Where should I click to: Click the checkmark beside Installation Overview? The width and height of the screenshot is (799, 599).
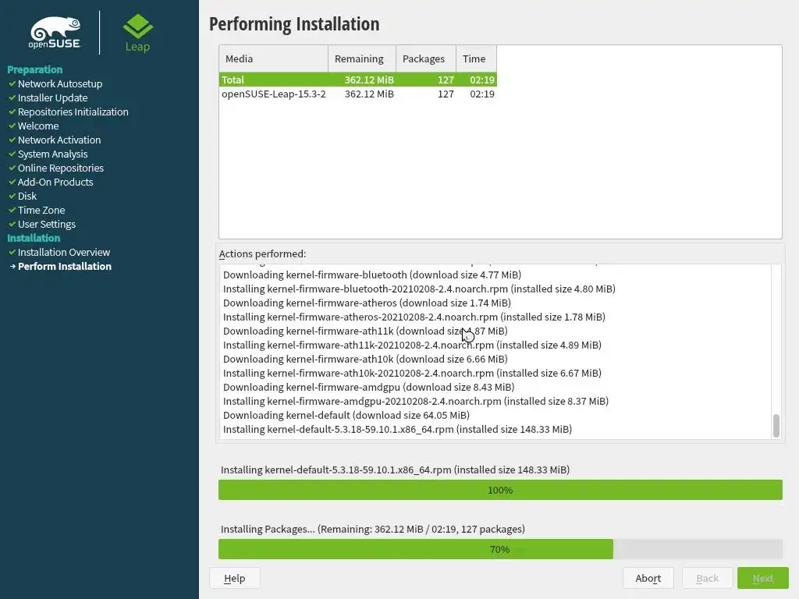pyautogui.click(x=12, y=252)
